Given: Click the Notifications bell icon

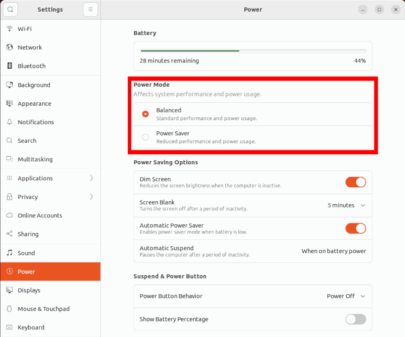Looking at the screenshot, I should pyautogui.click(x=10, y=122).
